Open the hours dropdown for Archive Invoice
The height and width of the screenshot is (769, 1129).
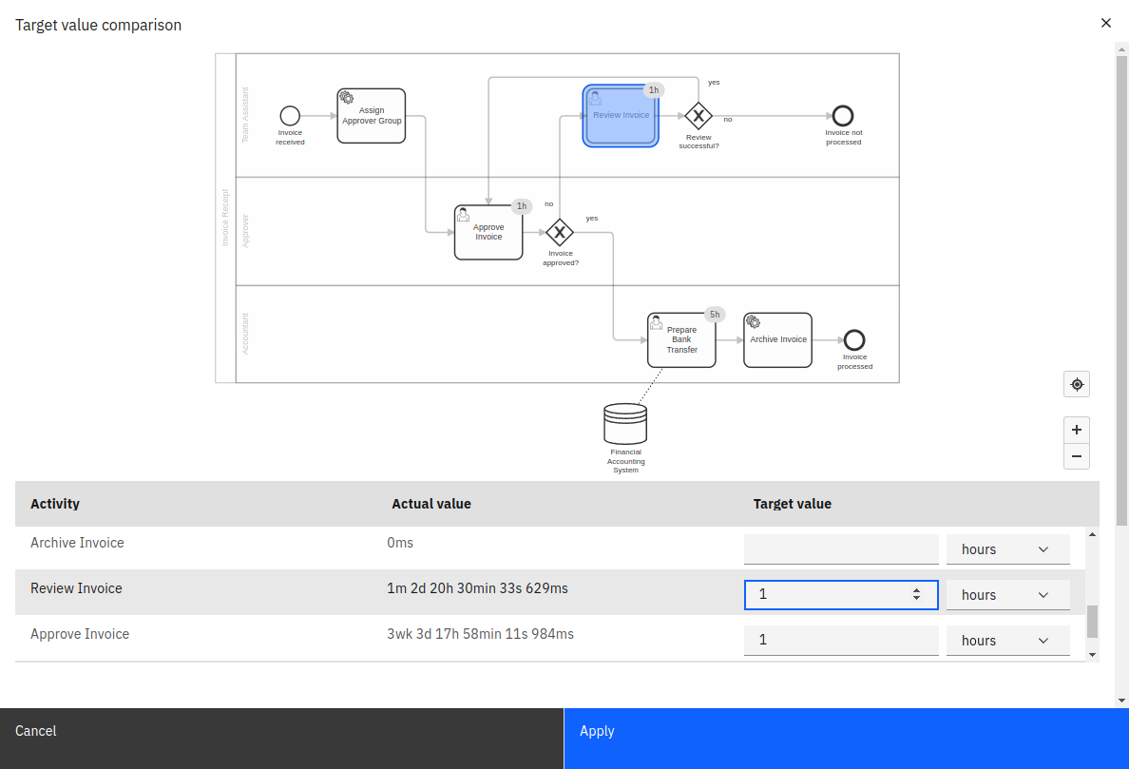click(x=1007, y=548)
